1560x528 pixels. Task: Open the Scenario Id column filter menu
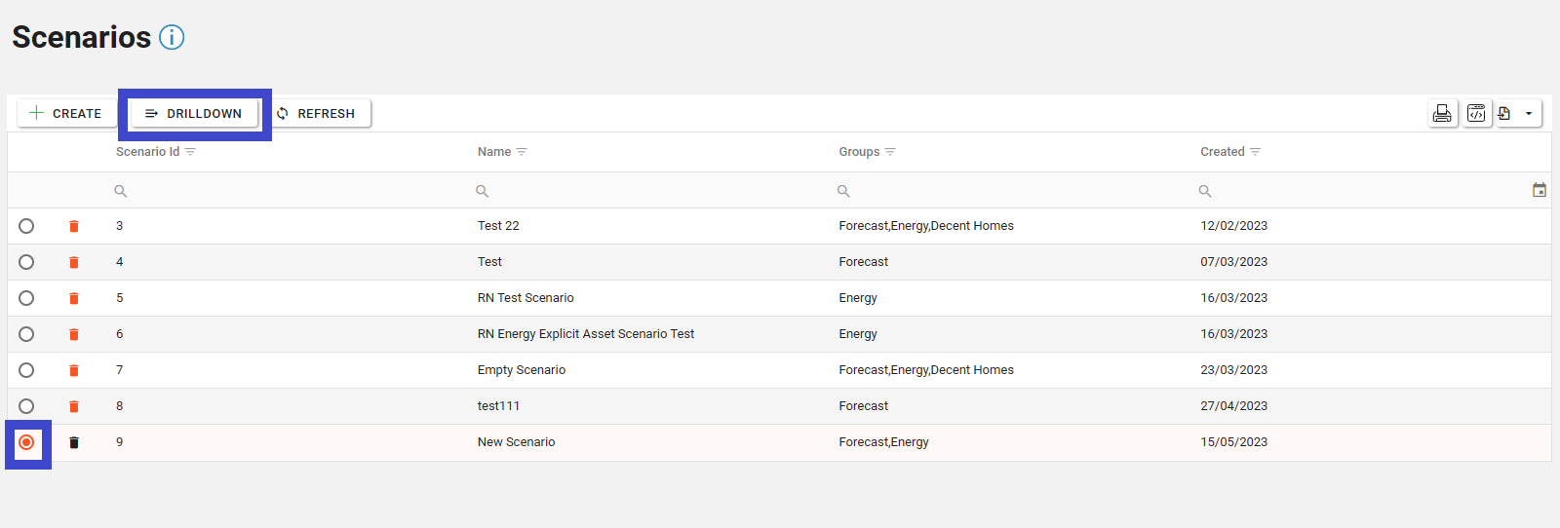click(x=190, y=152)
